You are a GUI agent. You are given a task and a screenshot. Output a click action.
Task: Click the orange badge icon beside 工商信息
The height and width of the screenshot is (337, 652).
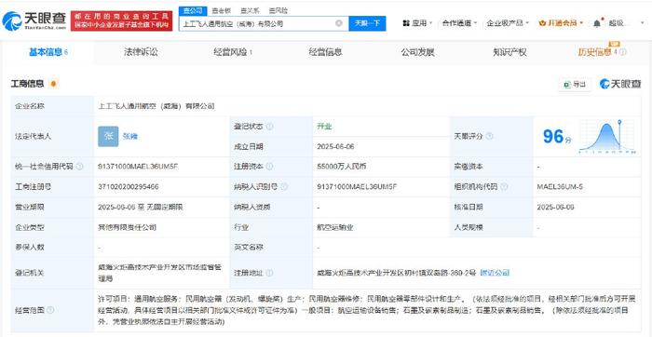(53, 84)
